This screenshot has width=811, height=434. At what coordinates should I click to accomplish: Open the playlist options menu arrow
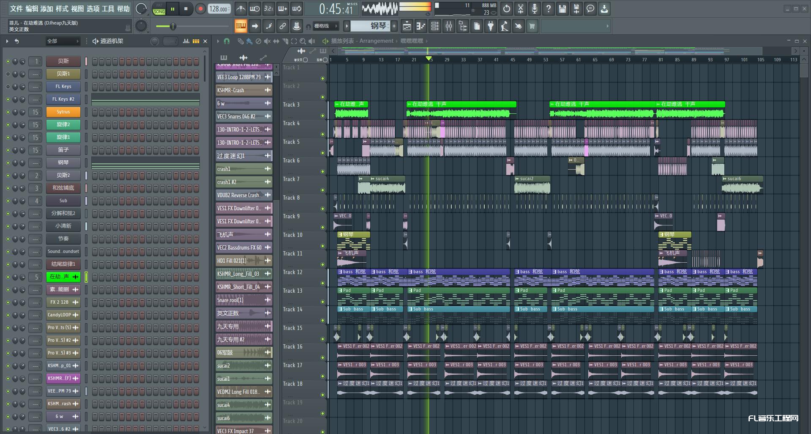(218, 41)
